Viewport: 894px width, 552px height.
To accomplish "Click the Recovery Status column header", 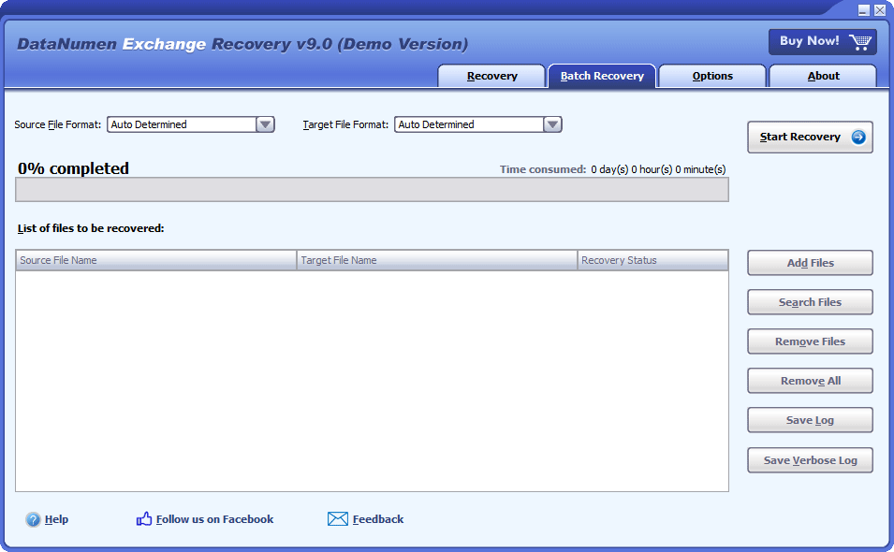I will click(652, 260).
